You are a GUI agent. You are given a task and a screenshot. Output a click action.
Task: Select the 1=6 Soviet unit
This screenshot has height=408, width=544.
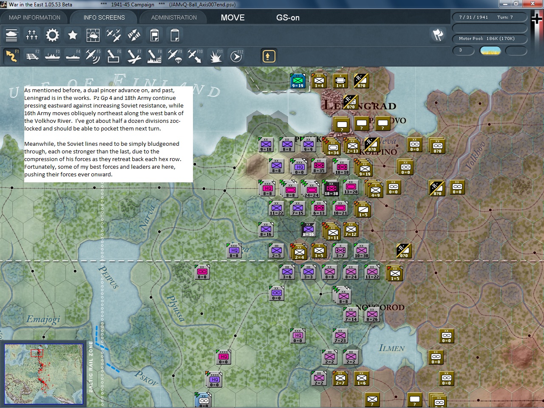(361, 378)
